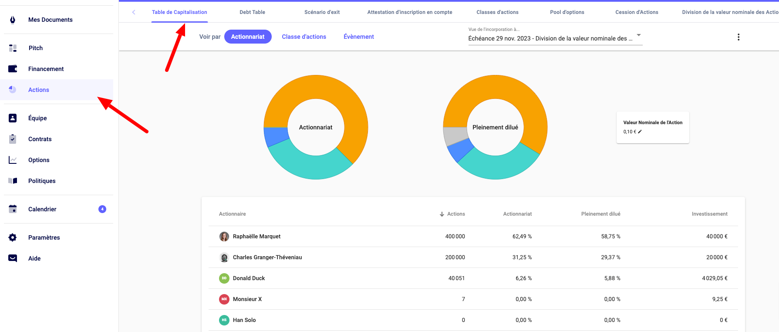Expand the Échéance date view dropdown
This screenshot has width=779, height=332.
(x=638, y=35)
